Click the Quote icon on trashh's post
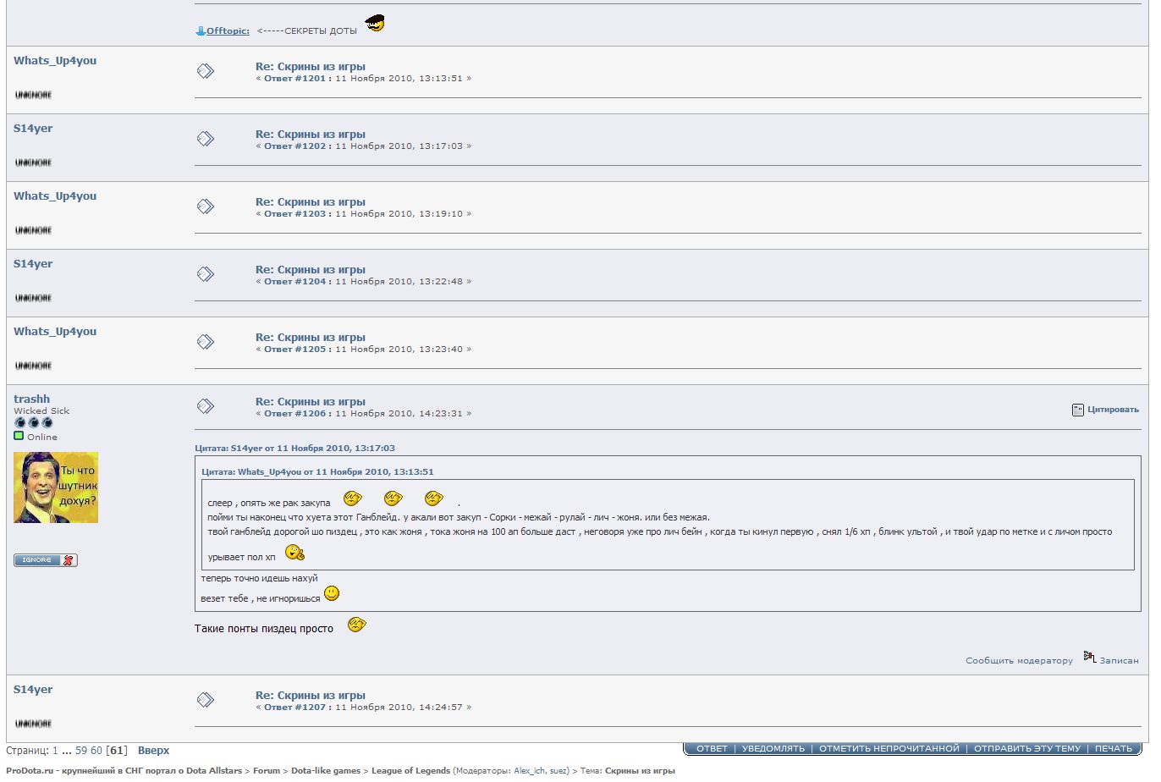Viewport: 1161px width, 782px height. (x=1077, y=410)
